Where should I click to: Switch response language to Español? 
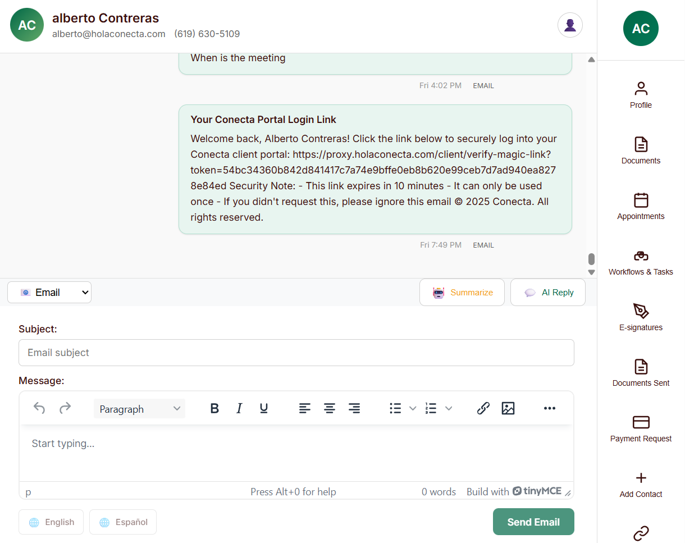pos(123,522)
